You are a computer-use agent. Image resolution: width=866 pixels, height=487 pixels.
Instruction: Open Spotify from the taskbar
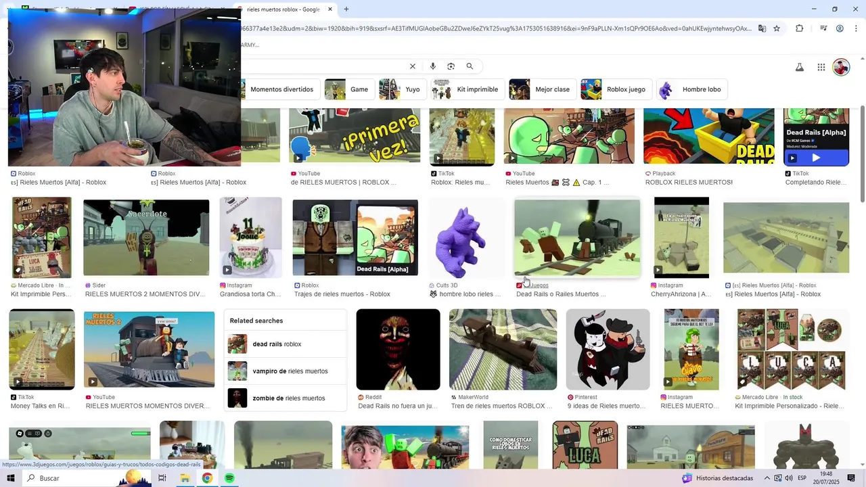[229, 478]
